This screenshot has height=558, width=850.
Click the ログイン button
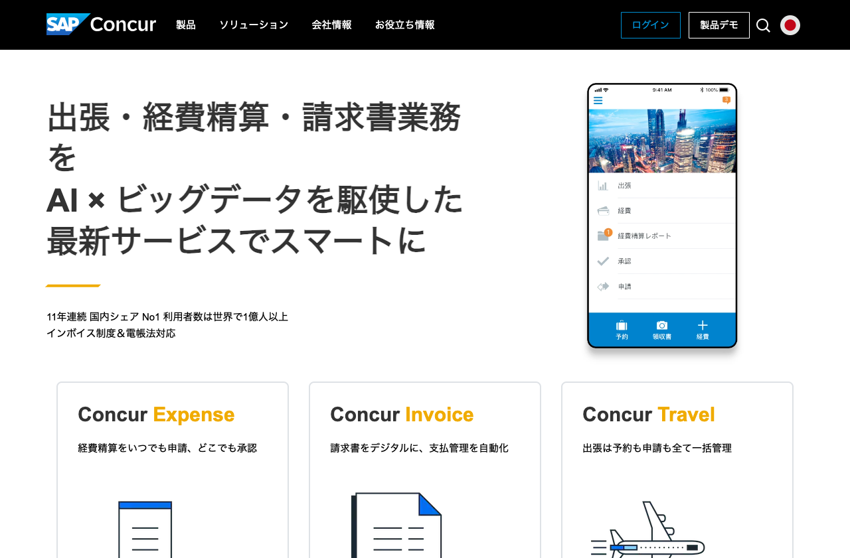pos(650,25)
